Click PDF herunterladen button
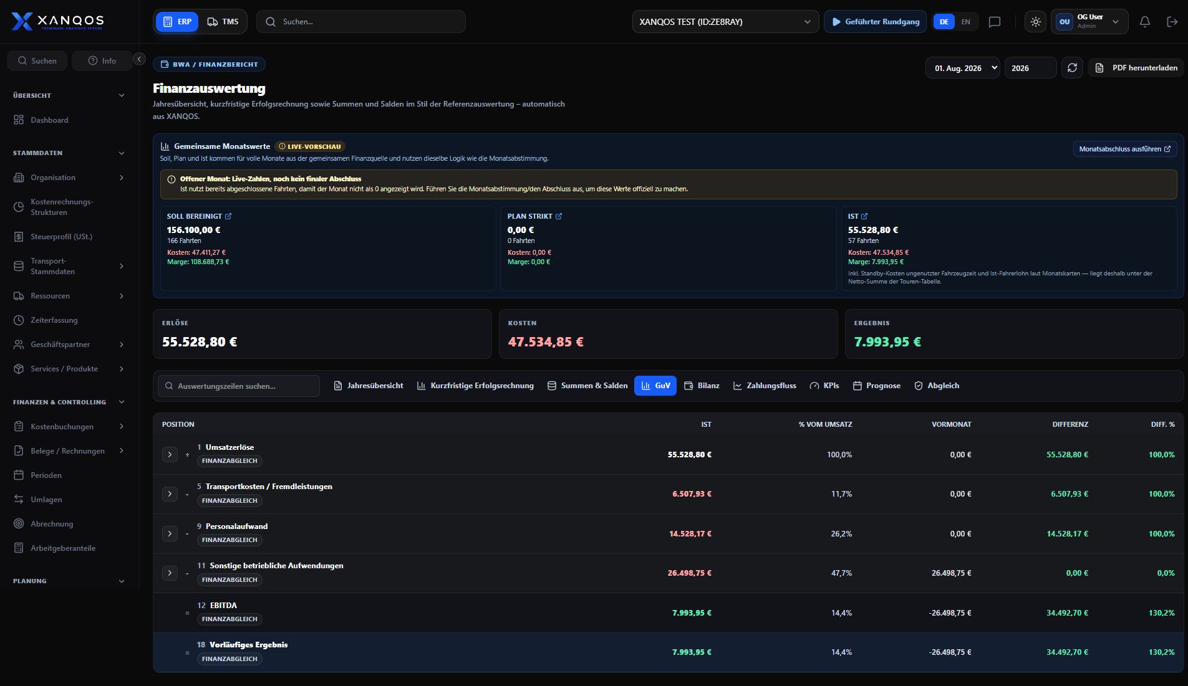Viewport: 1188px width, 686px height. (x=1136, y=68)
